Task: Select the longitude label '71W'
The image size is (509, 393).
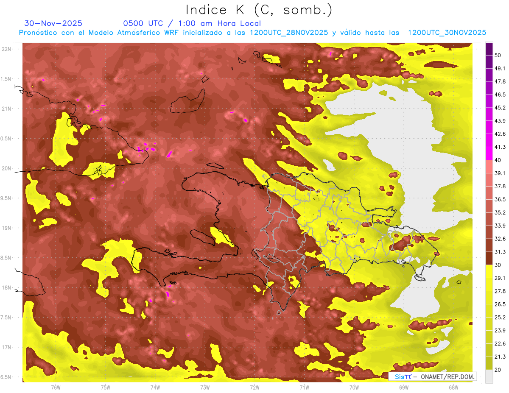Action: pyautogui.click(x=304, y=387)
